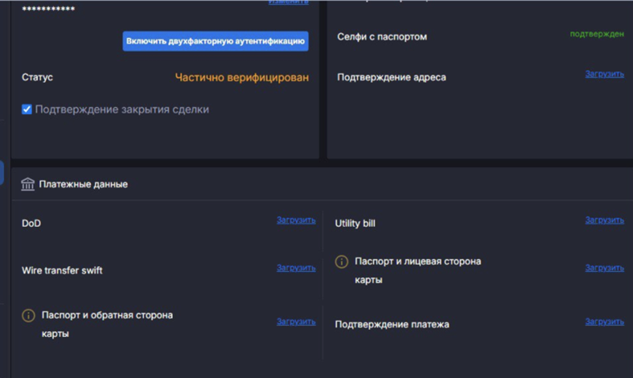
Task: Click the Статус label text
Action: (37, 77)
